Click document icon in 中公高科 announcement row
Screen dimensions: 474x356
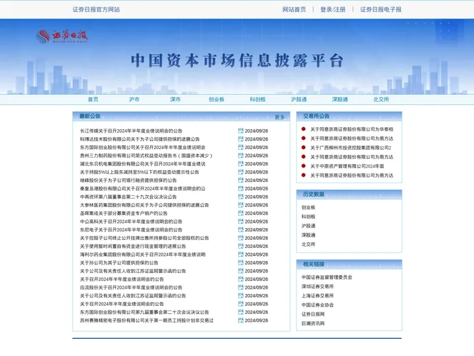pyautogui.click(x=241, y=222)
